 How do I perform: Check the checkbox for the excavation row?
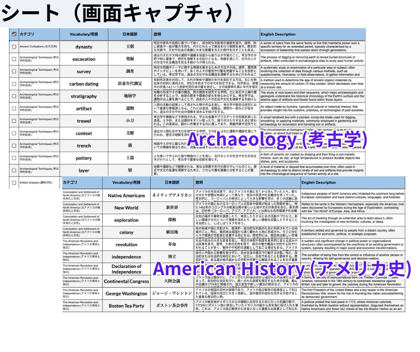14,59
